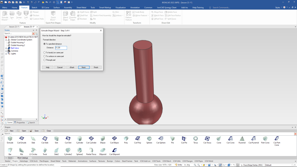Image resolution: width=297 pixels, height=167 pixels.
Task: Select Outlet Housing 1 in scene tree
Action: coord(18,43)
